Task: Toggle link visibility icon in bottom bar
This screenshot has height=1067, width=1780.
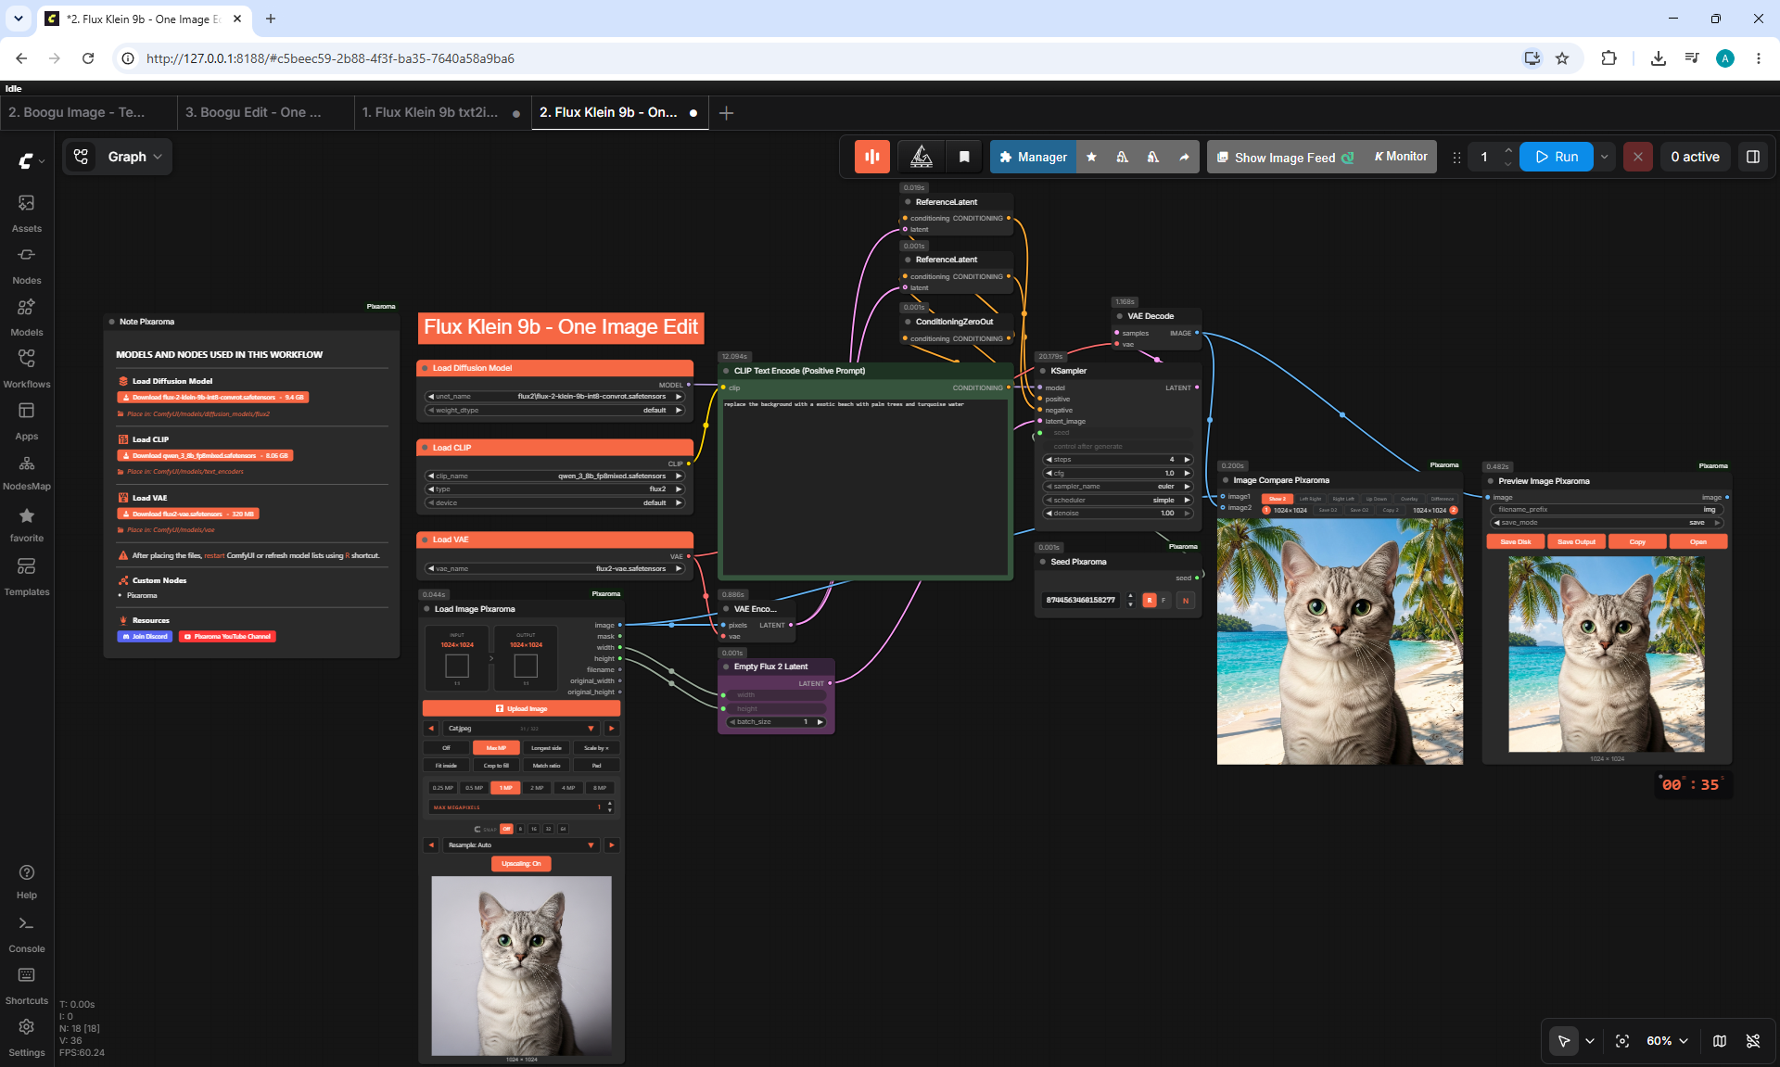Action: [1753, 1041]
